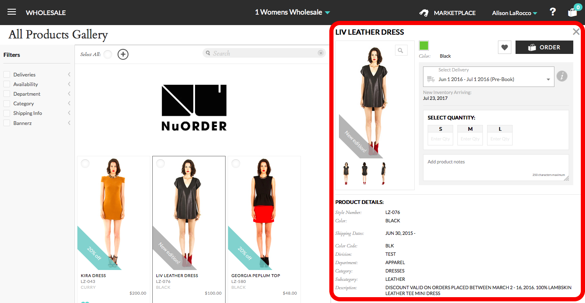Click the LZ-076 style number value
Screen dimensions: 585x303
coord(393,212)
